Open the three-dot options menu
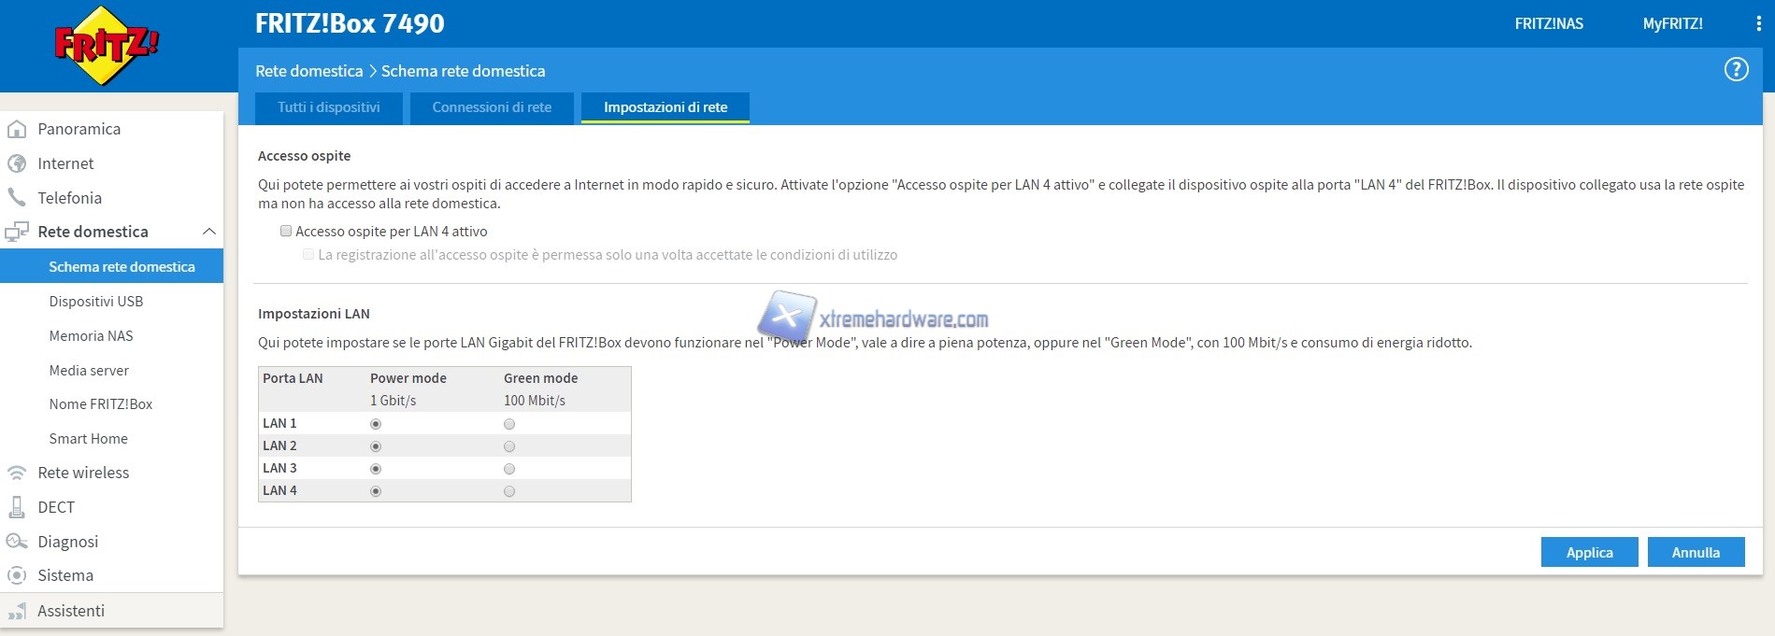1775x636 pixels. point(1758,24)
